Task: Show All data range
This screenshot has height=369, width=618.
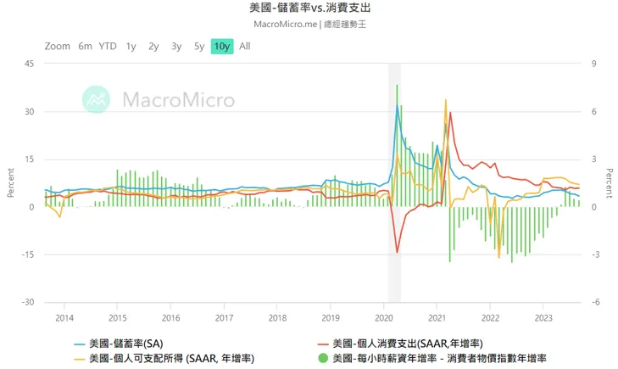Action: 245,47
